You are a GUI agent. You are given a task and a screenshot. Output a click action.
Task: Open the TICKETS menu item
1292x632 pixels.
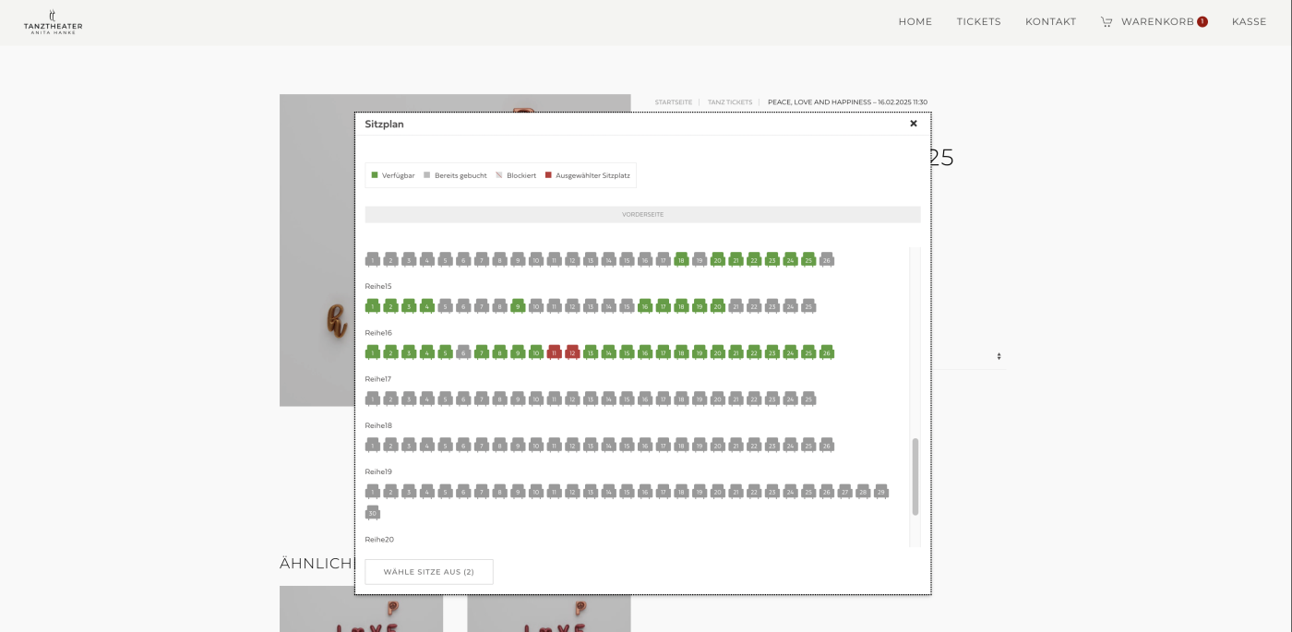(x=978, y=22)
